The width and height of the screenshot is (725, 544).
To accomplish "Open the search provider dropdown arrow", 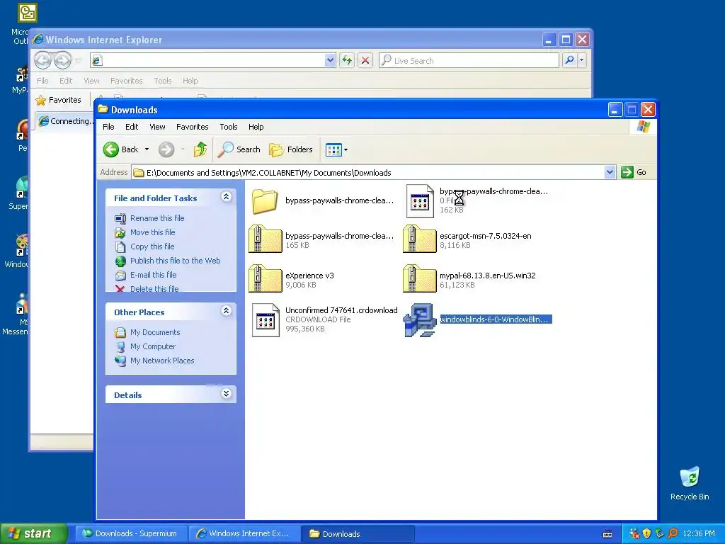I will (x=582, y=60).
